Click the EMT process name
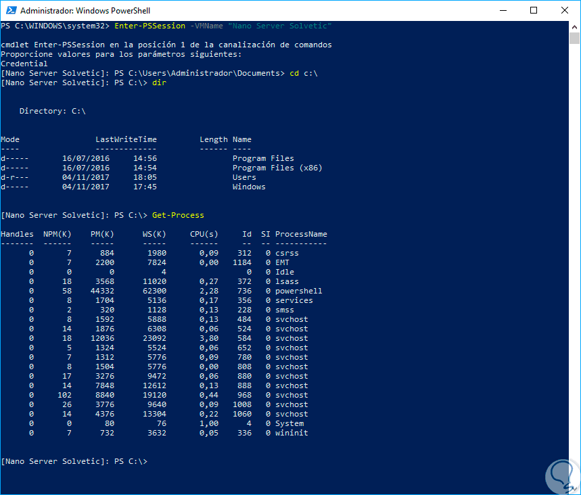Screen dimensions: 581x495 [x=282, y=262]
